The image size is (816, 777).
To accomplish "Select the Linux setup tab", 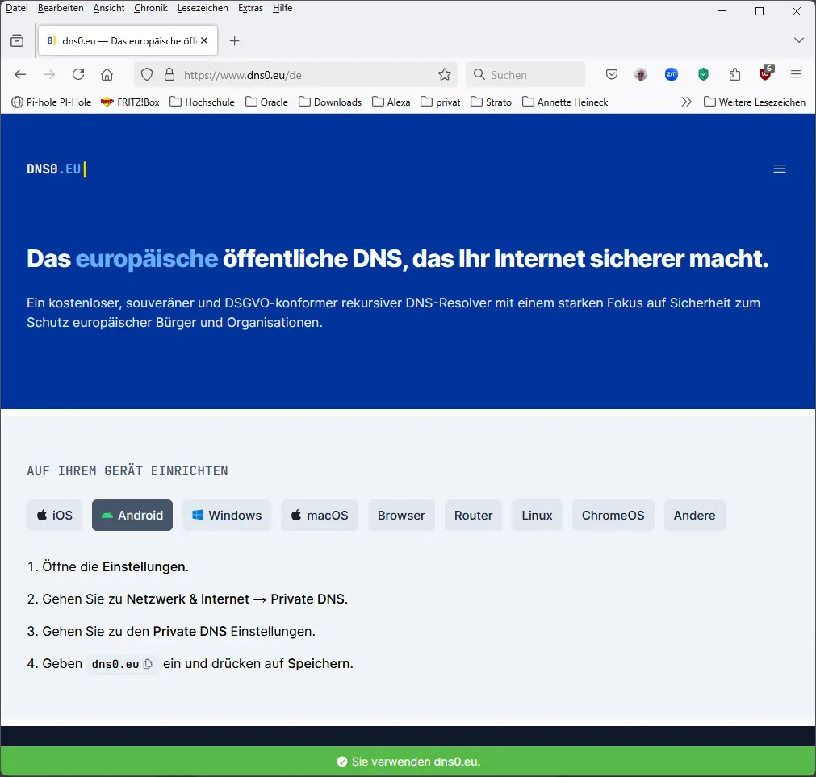I will [537, 516].
